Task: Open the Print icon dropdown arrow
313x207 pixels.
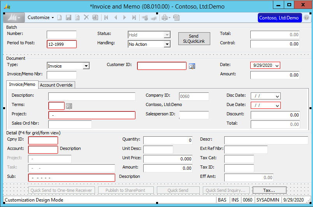Action: [169, 18]
